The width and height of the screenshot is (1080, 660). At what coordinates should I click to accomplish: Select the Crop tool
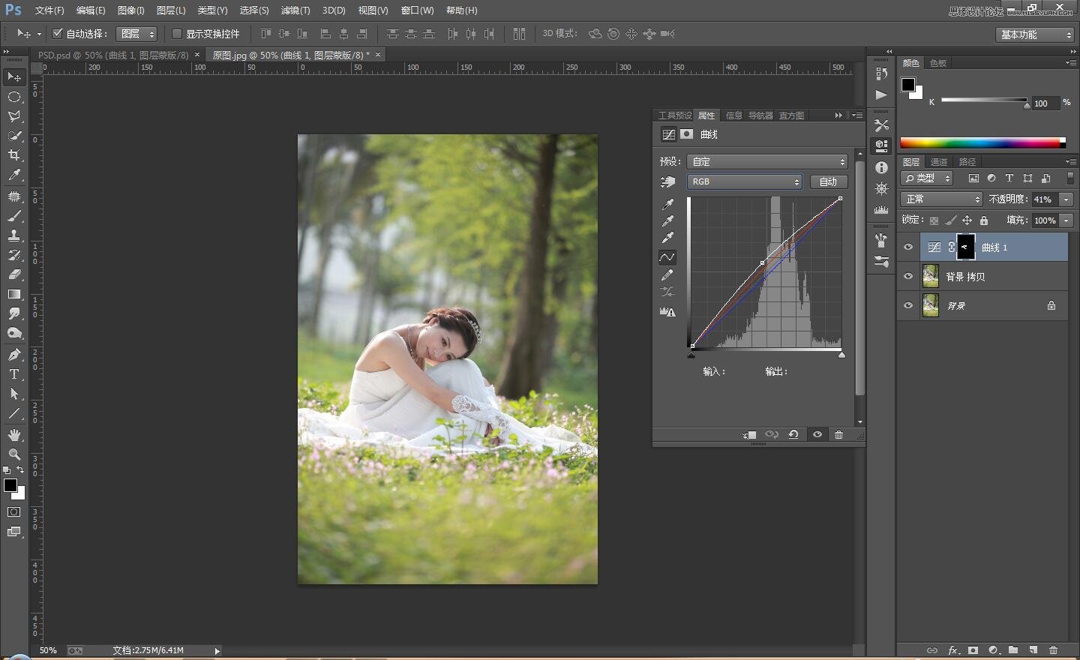(14, 155)
